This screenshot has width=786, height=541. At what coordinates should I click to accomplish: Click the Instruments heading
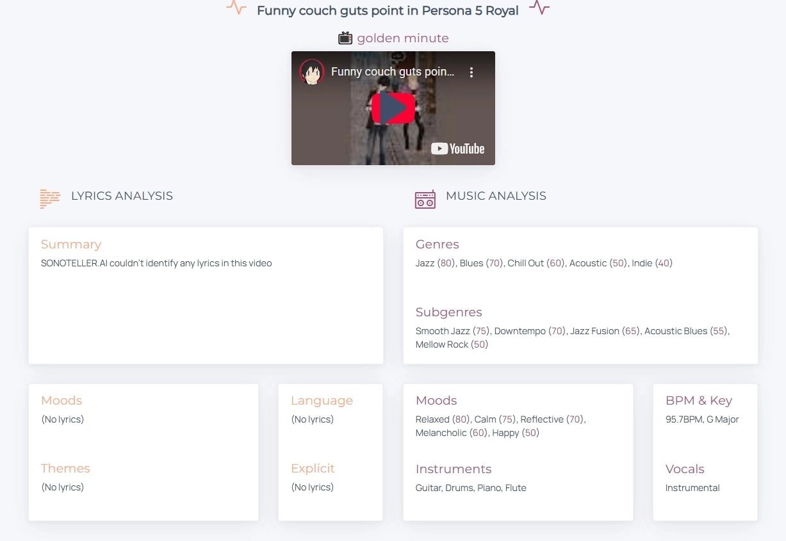click(454, 469)
